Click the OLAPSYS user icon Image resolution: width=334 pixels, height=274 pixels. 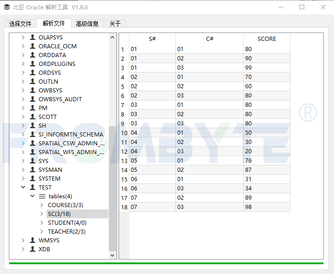pyautogui.click(x=33, y=37)
